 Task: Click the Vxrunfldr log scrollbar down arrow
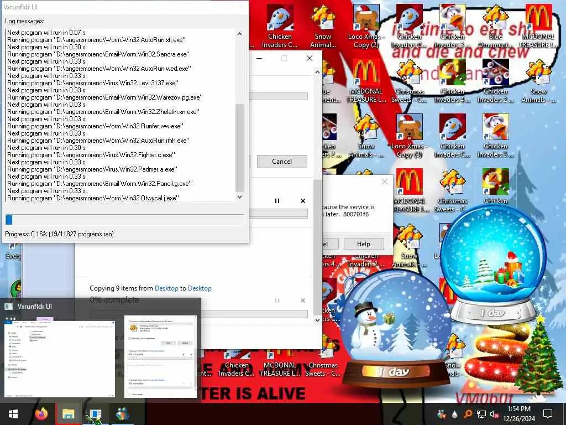coord(240,197)
